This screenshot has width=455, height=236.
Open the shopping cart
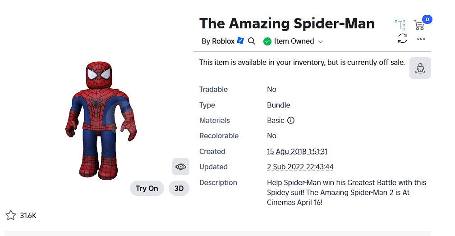coord(419,25)
